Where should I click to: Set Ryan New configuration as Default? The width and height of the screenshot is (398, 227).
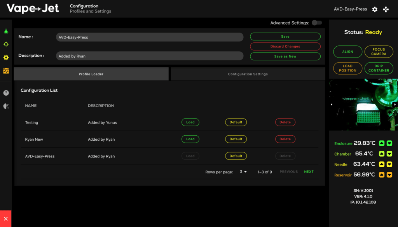click(x=236, y=139)
